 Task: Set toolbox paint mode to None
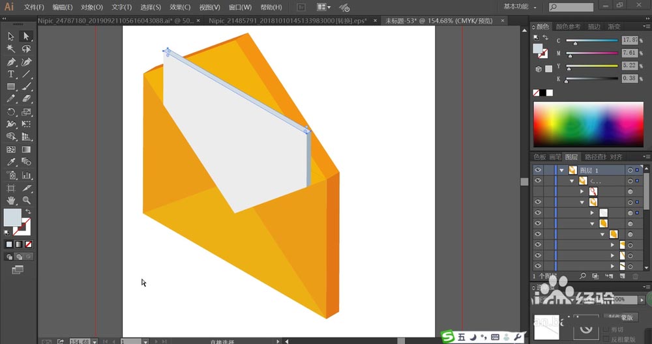(x=29, y=244)
